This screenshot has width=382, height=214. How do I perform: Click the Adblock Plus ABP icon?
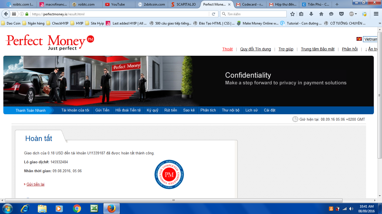352,14
